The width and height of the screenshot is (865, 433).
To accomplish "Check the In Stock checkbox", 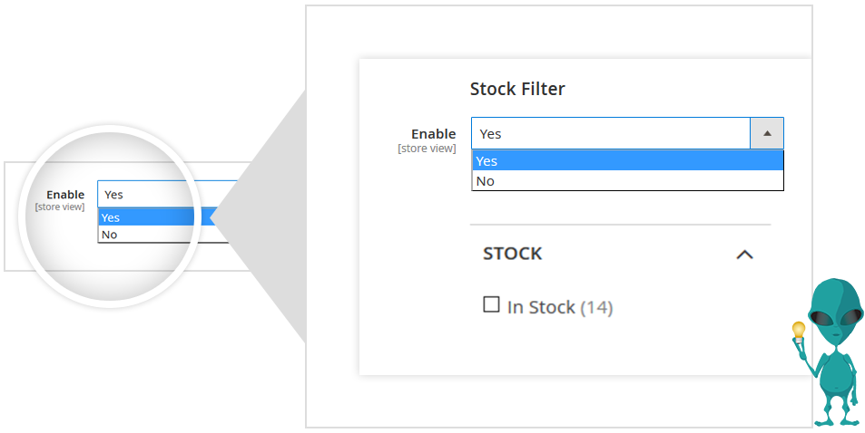I will [491, 304].
